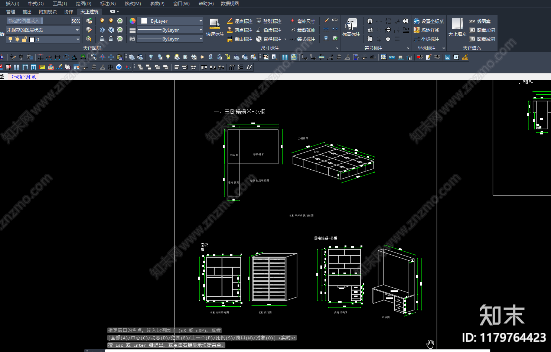Open the 标注(N) menu
The image size is (551, 352).
coord(108,3)
